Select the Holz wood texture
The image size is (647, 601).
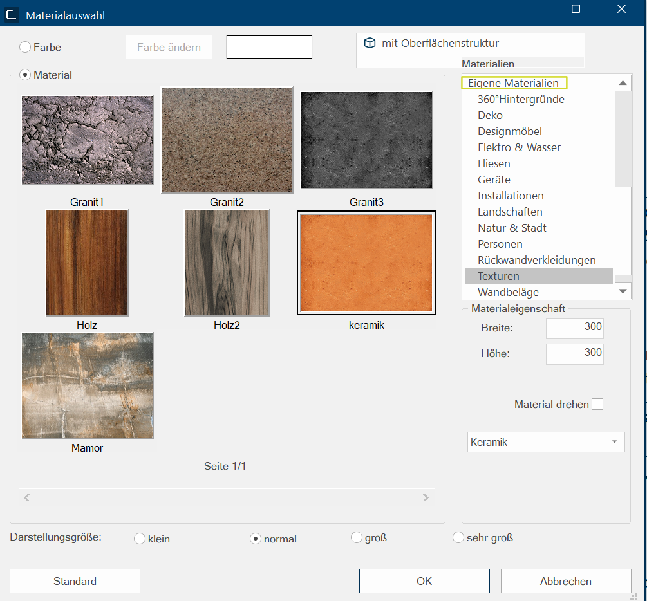pos(87,263)
